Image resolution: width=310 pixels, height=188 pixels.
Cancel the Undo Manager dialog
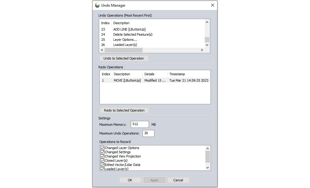pyautogui.click(x=178, y=180)
